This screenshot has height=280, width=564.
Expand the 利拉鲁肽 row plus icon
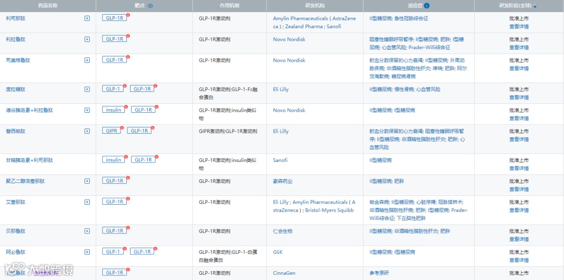coord(87,39)
